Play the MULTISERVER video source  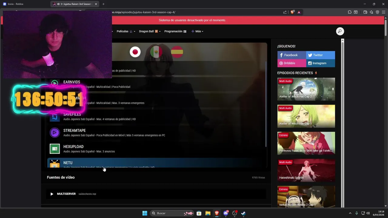click(156, 194)
